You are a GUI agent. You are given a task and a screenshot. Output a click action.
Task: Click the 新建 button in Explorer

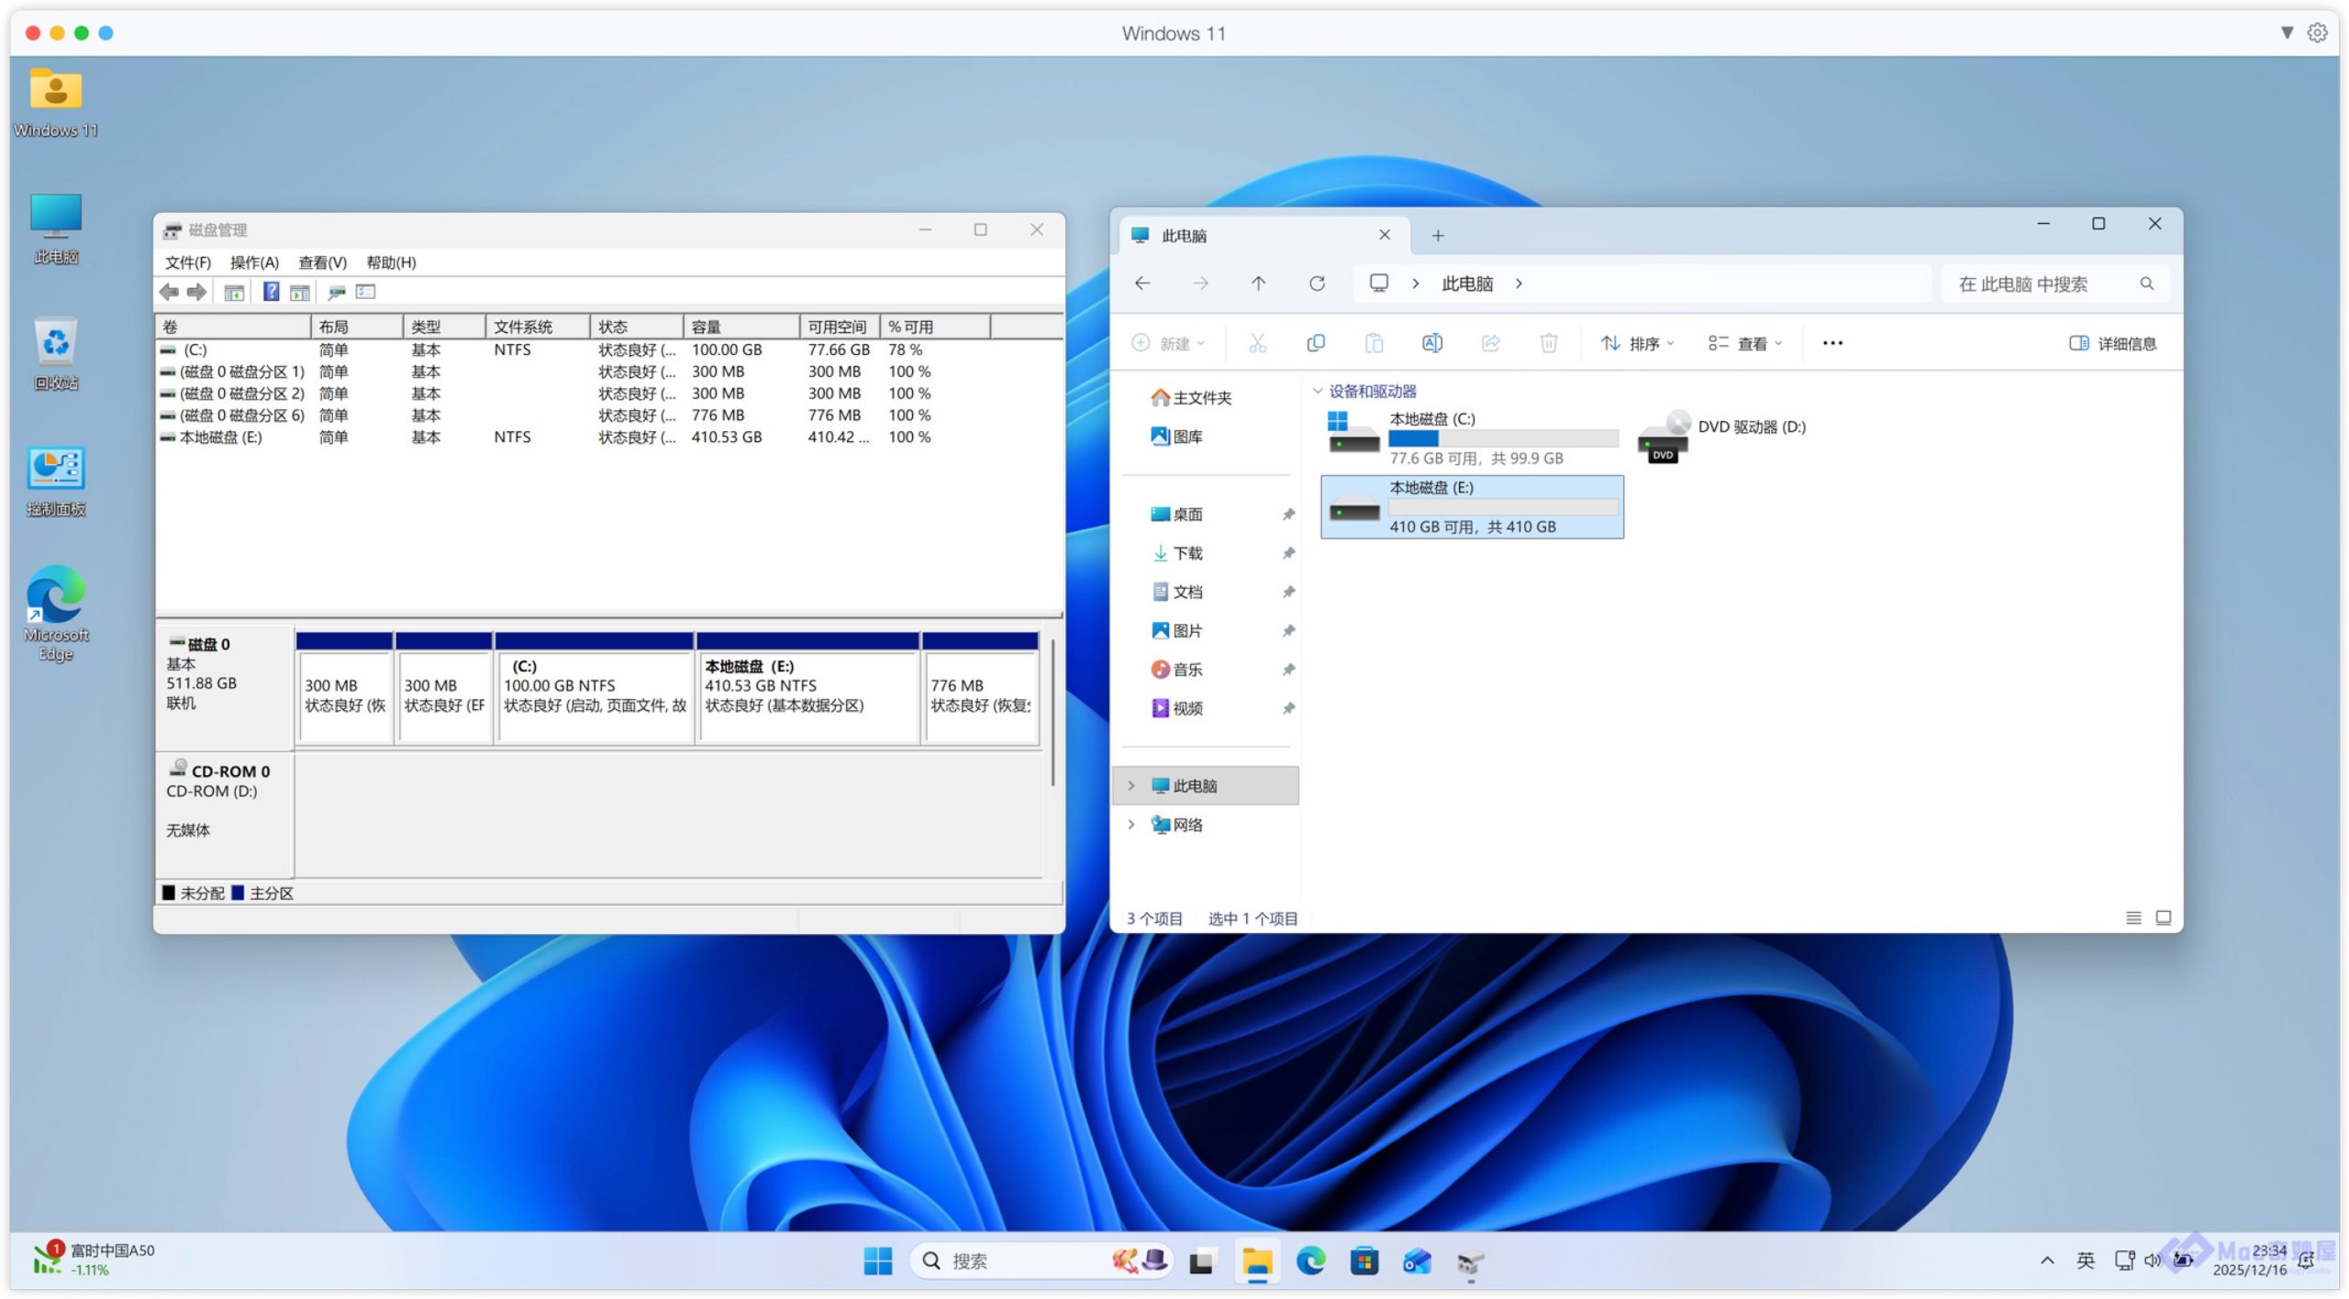(x=1167, y=343)
